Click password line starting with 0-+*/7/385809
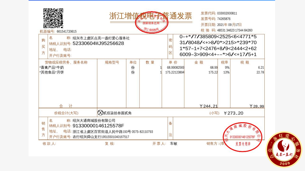This screenshot has height=171, width=305. click(218, 36)
